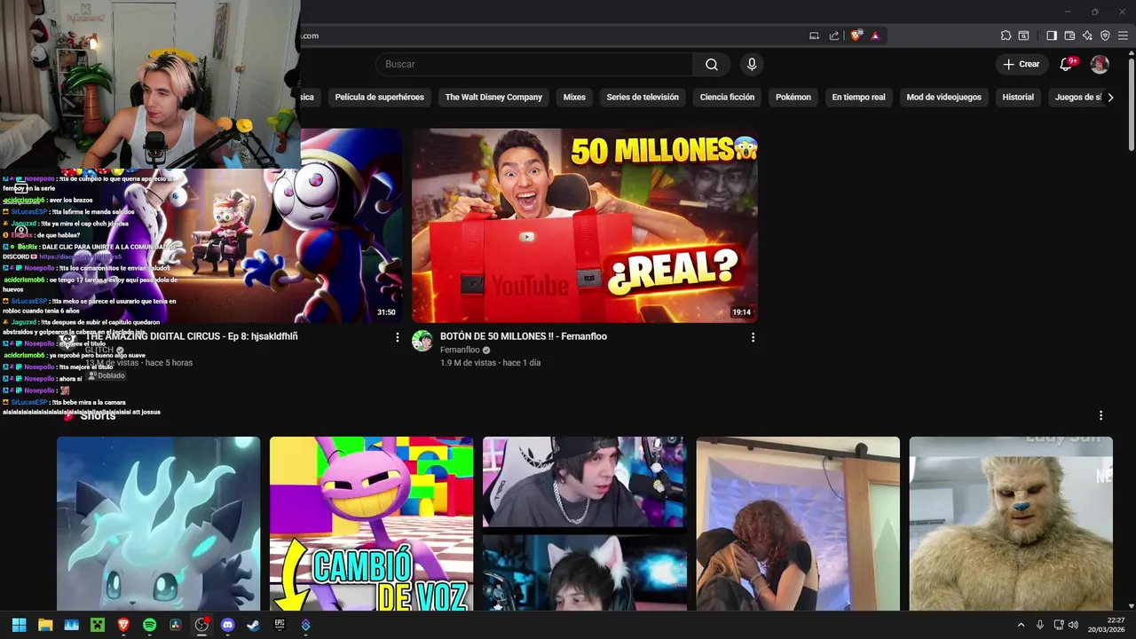Image resolution: width=1136 pixels, height=639 pixels.
Task: Select the Mixes filter chip
Action: click(574, 97)
